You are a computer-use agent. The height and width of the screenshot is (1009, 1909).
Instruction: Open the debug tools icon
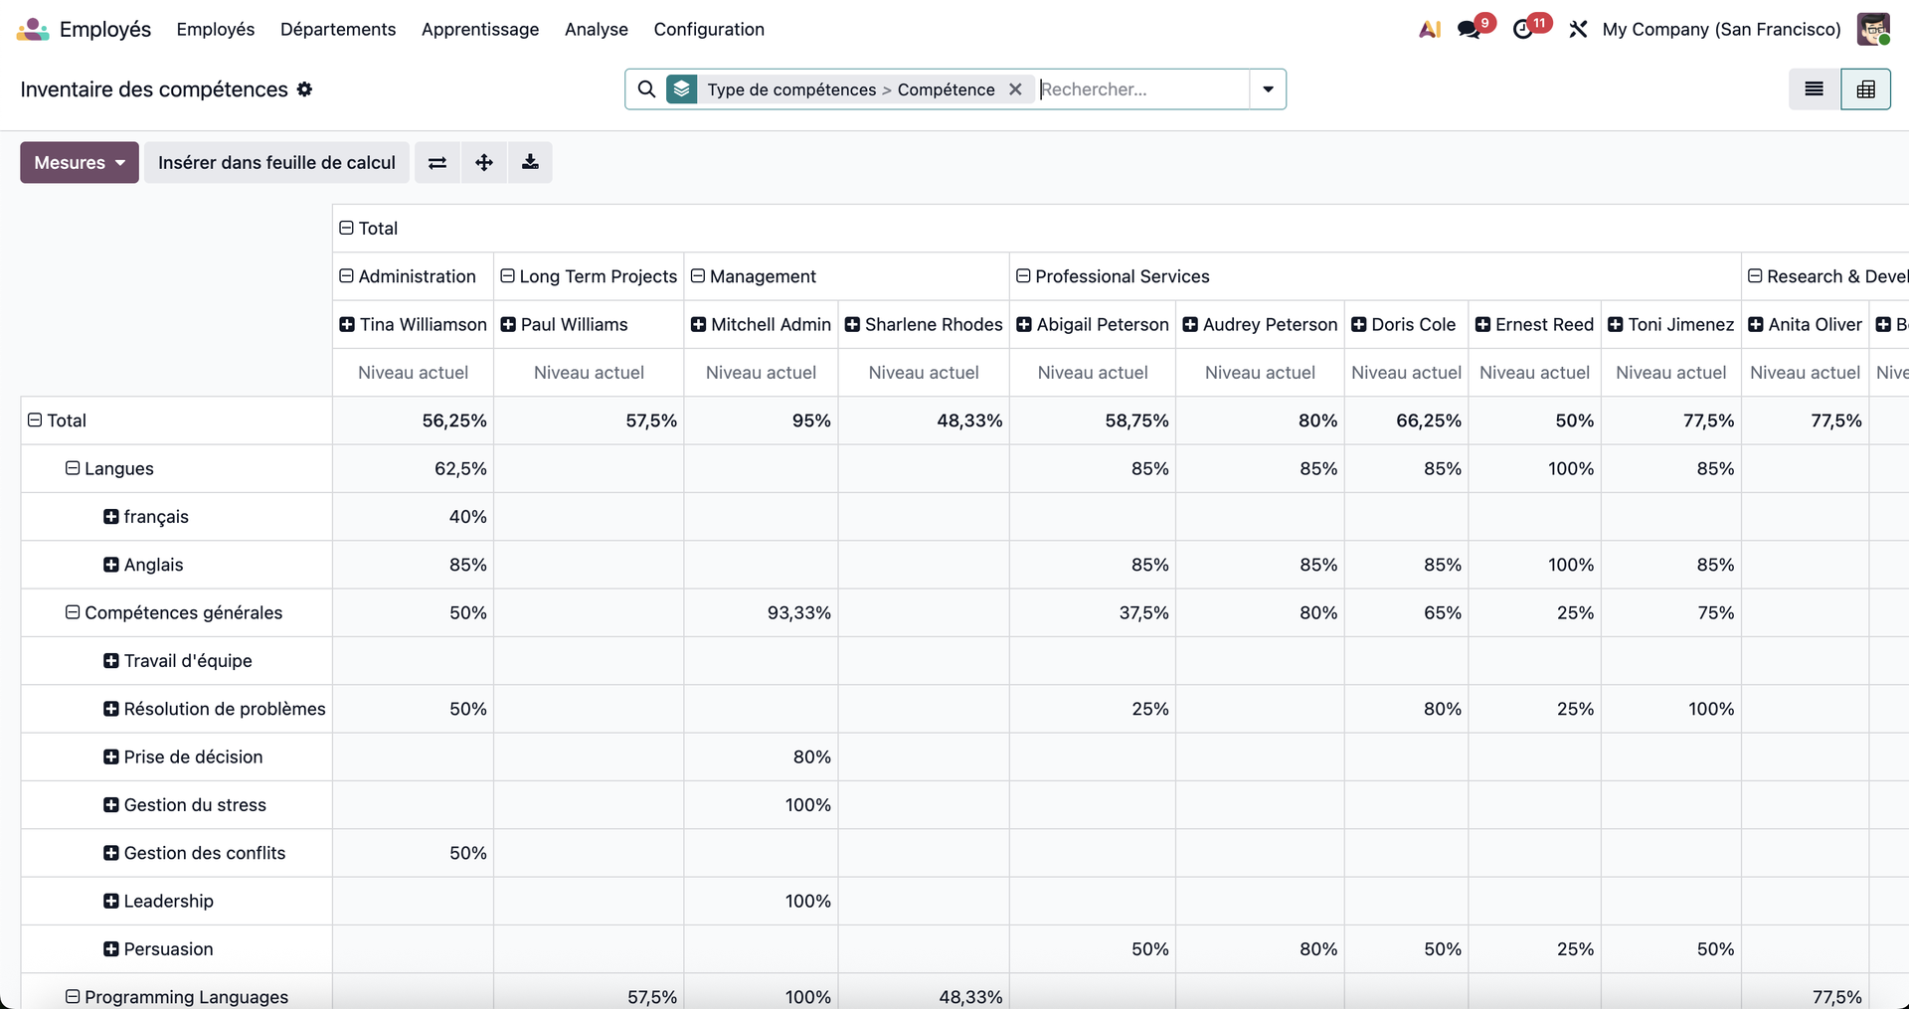point(1578,29)
